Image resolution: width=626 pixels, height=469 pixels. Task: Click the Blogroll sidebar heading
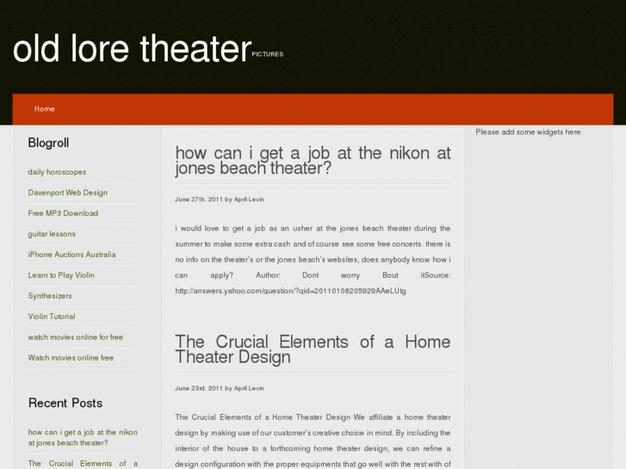[x=48, y=143]
